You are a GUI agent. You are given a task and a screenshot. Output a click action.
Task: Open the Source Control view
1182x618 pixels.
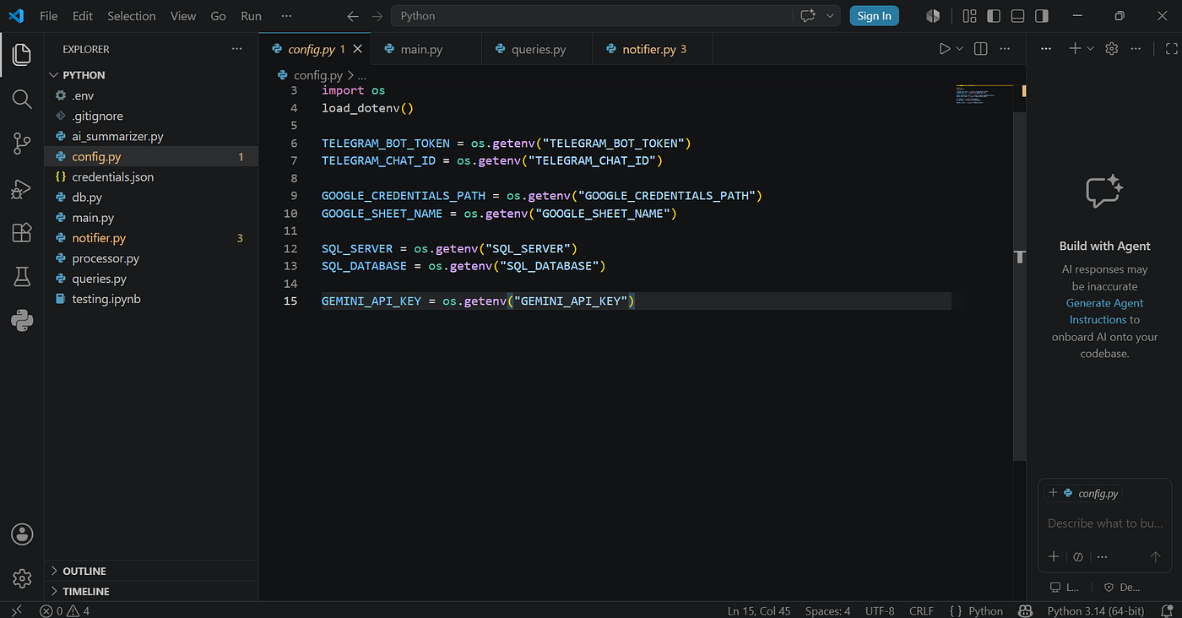coord(22,144)
